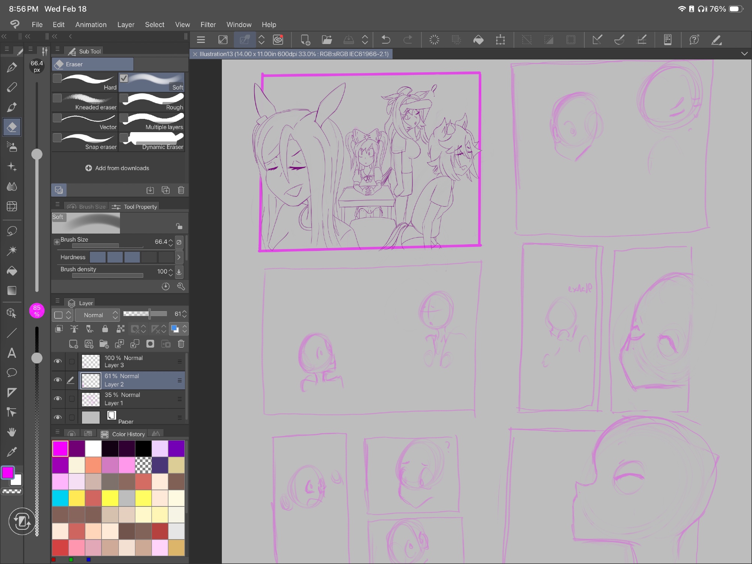Select the Lasso selection tool
The width and height of the screenshot is (752, 564).
(x=12, y=231)
